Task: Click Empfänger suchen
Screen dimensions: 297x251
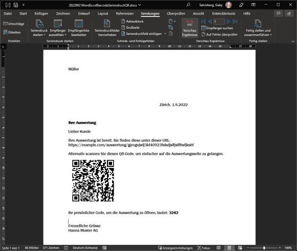Action: tap(217, 28)
